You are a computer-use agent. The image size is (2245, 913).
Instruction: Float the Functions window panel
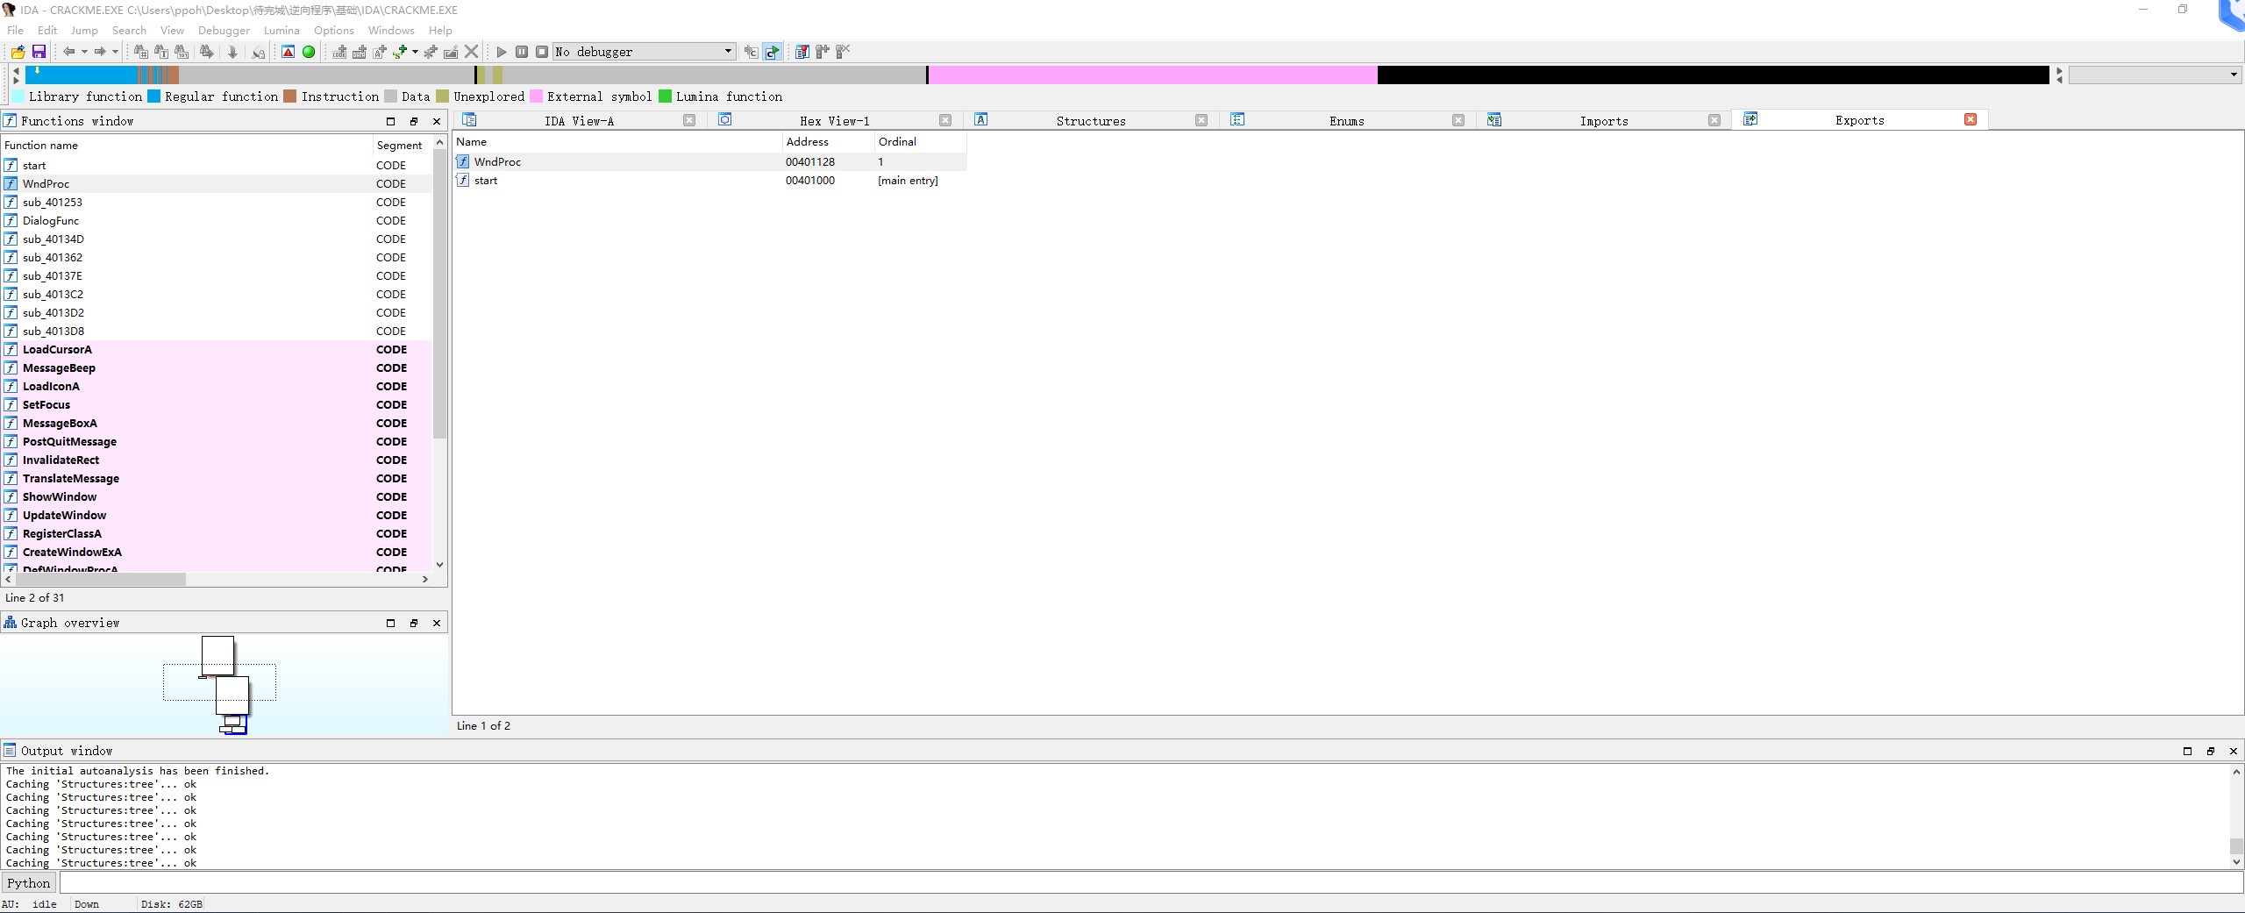click(x=414, y=121)
